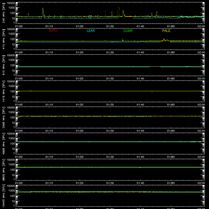This screenshot has height=209, width=209.
Task: Click 01:30 time label under 2695 MHz panel
Action: click(x=110, y=131)
